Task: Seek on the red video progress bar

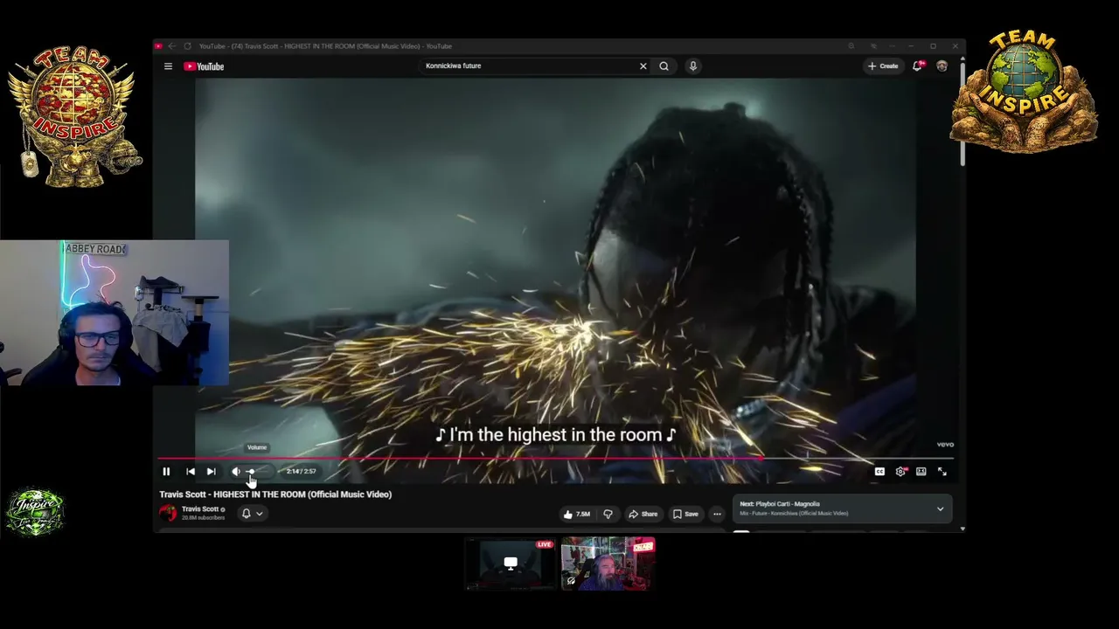Action: 555,458
